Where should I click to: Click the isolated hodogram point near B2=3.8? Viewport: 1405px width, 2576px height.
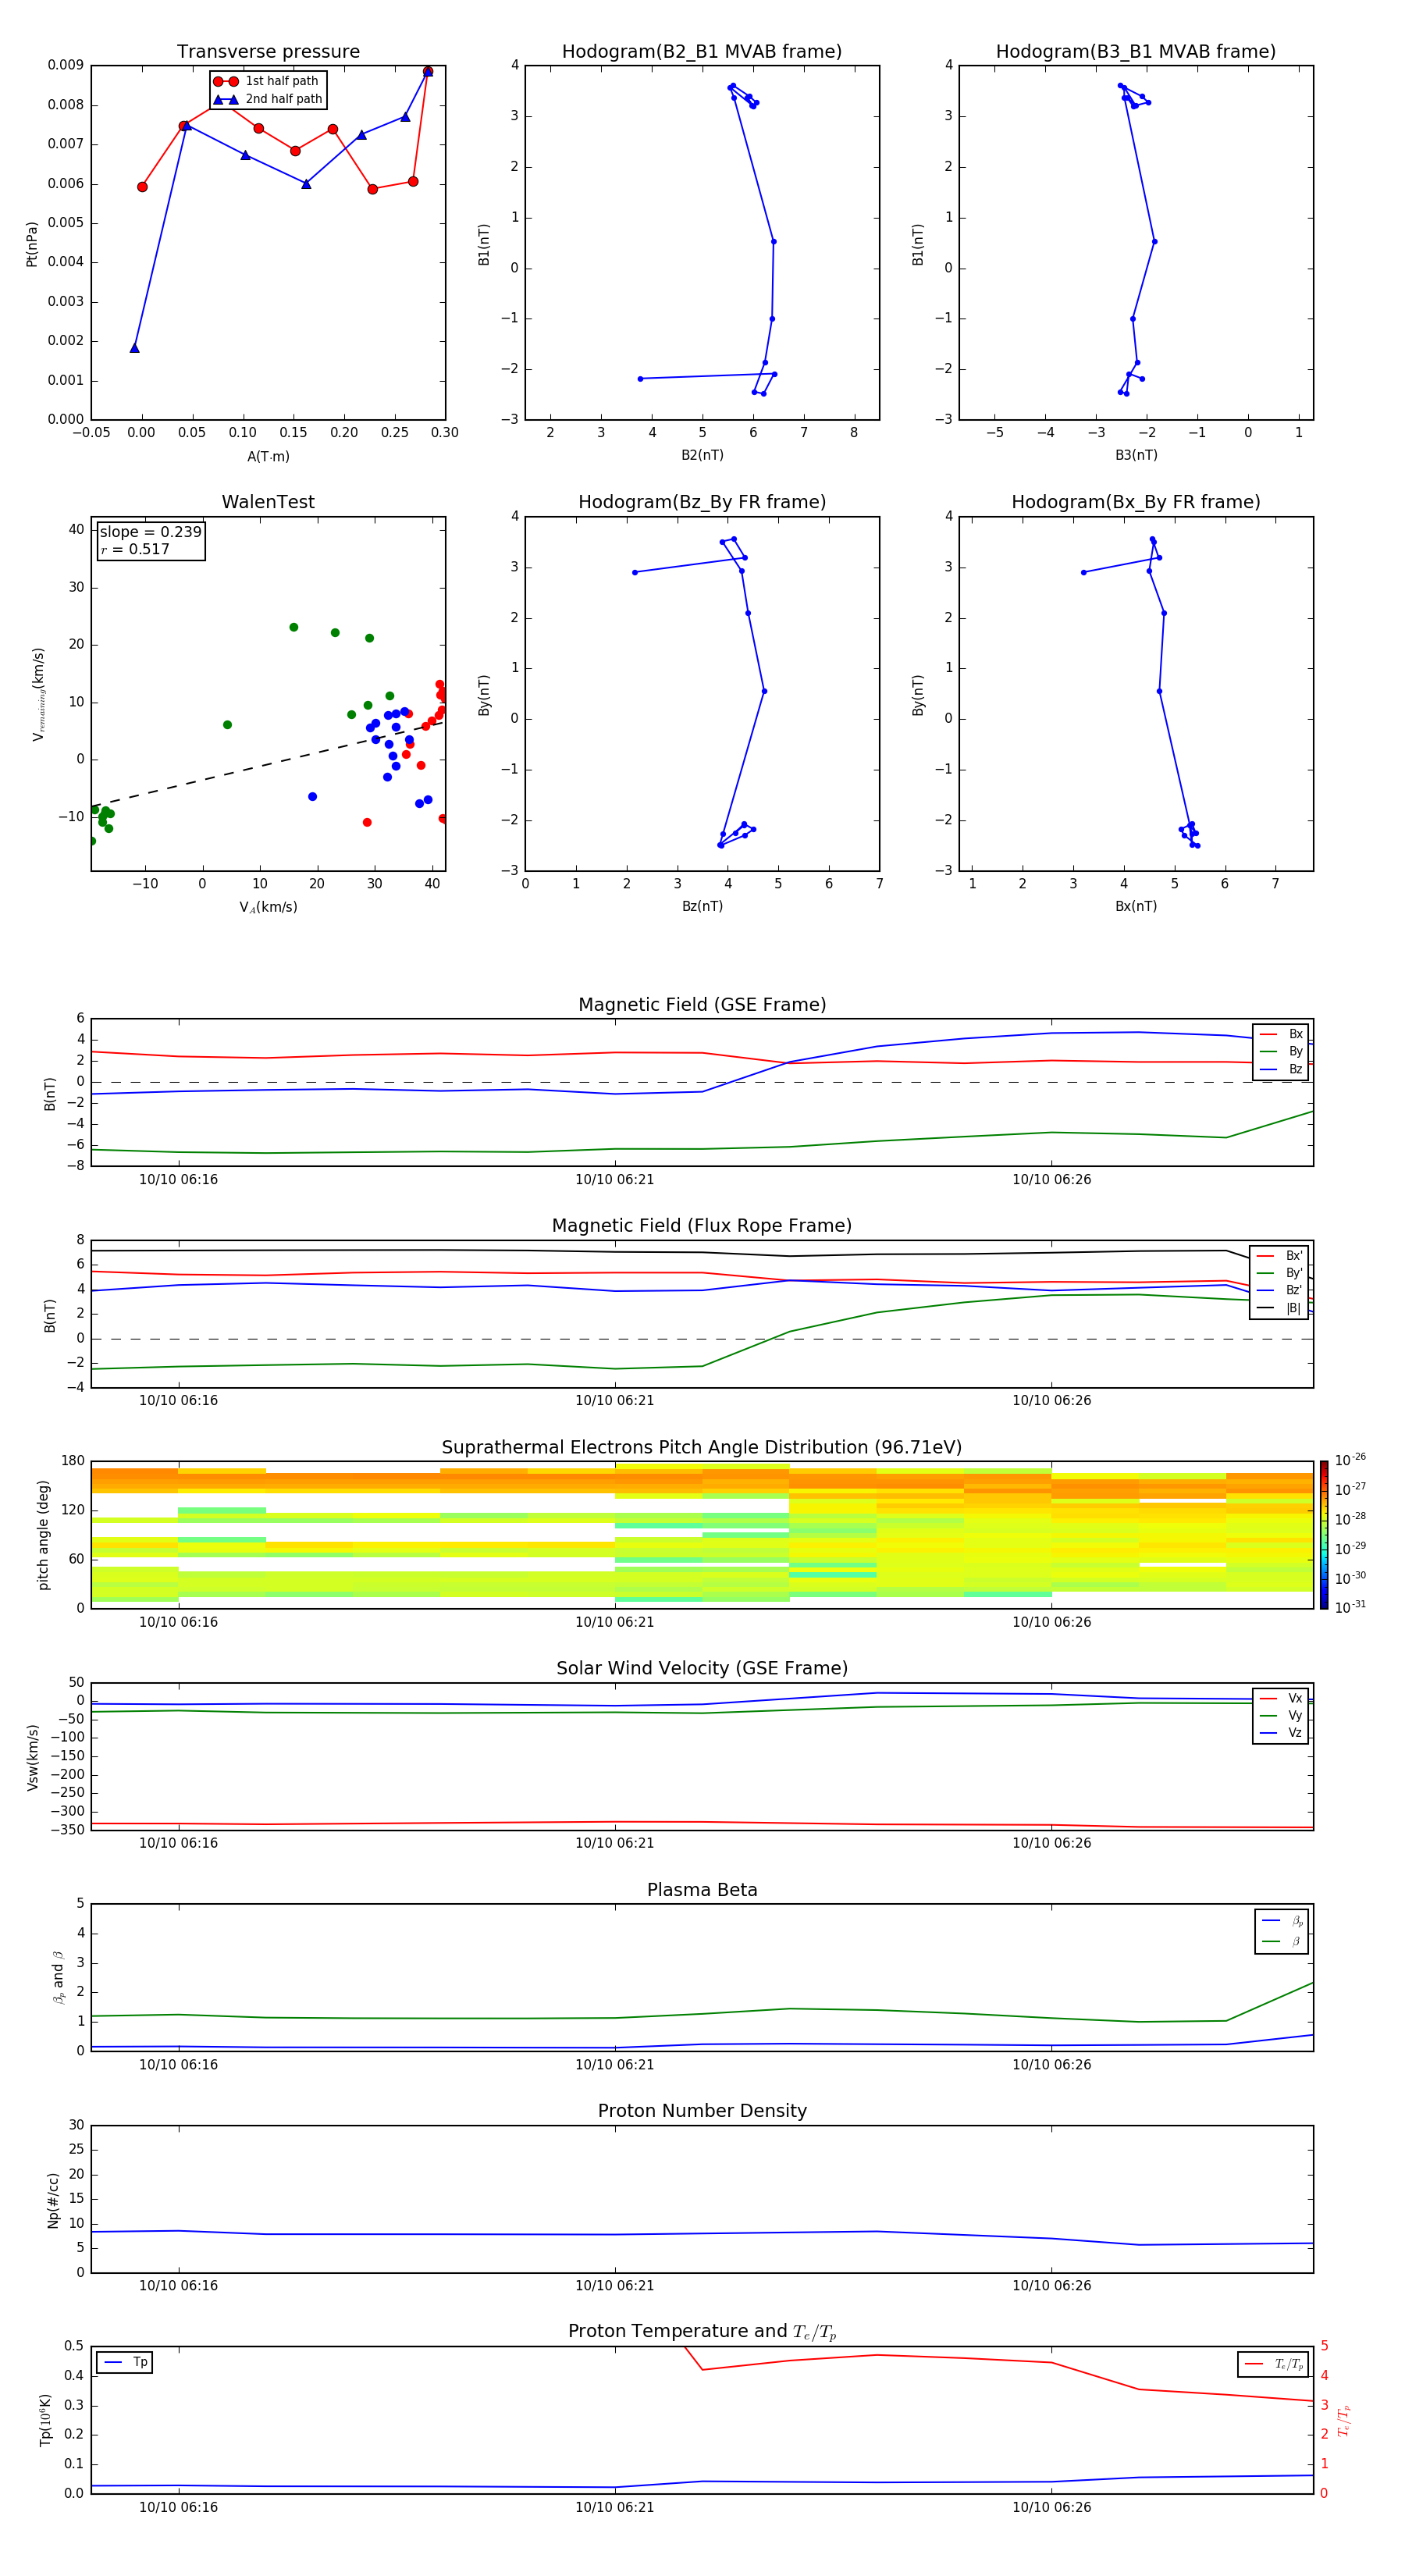pyautogui.click(x=640, y=379)
